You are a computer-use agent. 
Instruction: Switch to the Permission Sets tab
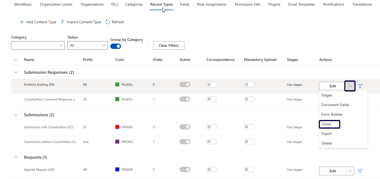(x=247, y=5)
